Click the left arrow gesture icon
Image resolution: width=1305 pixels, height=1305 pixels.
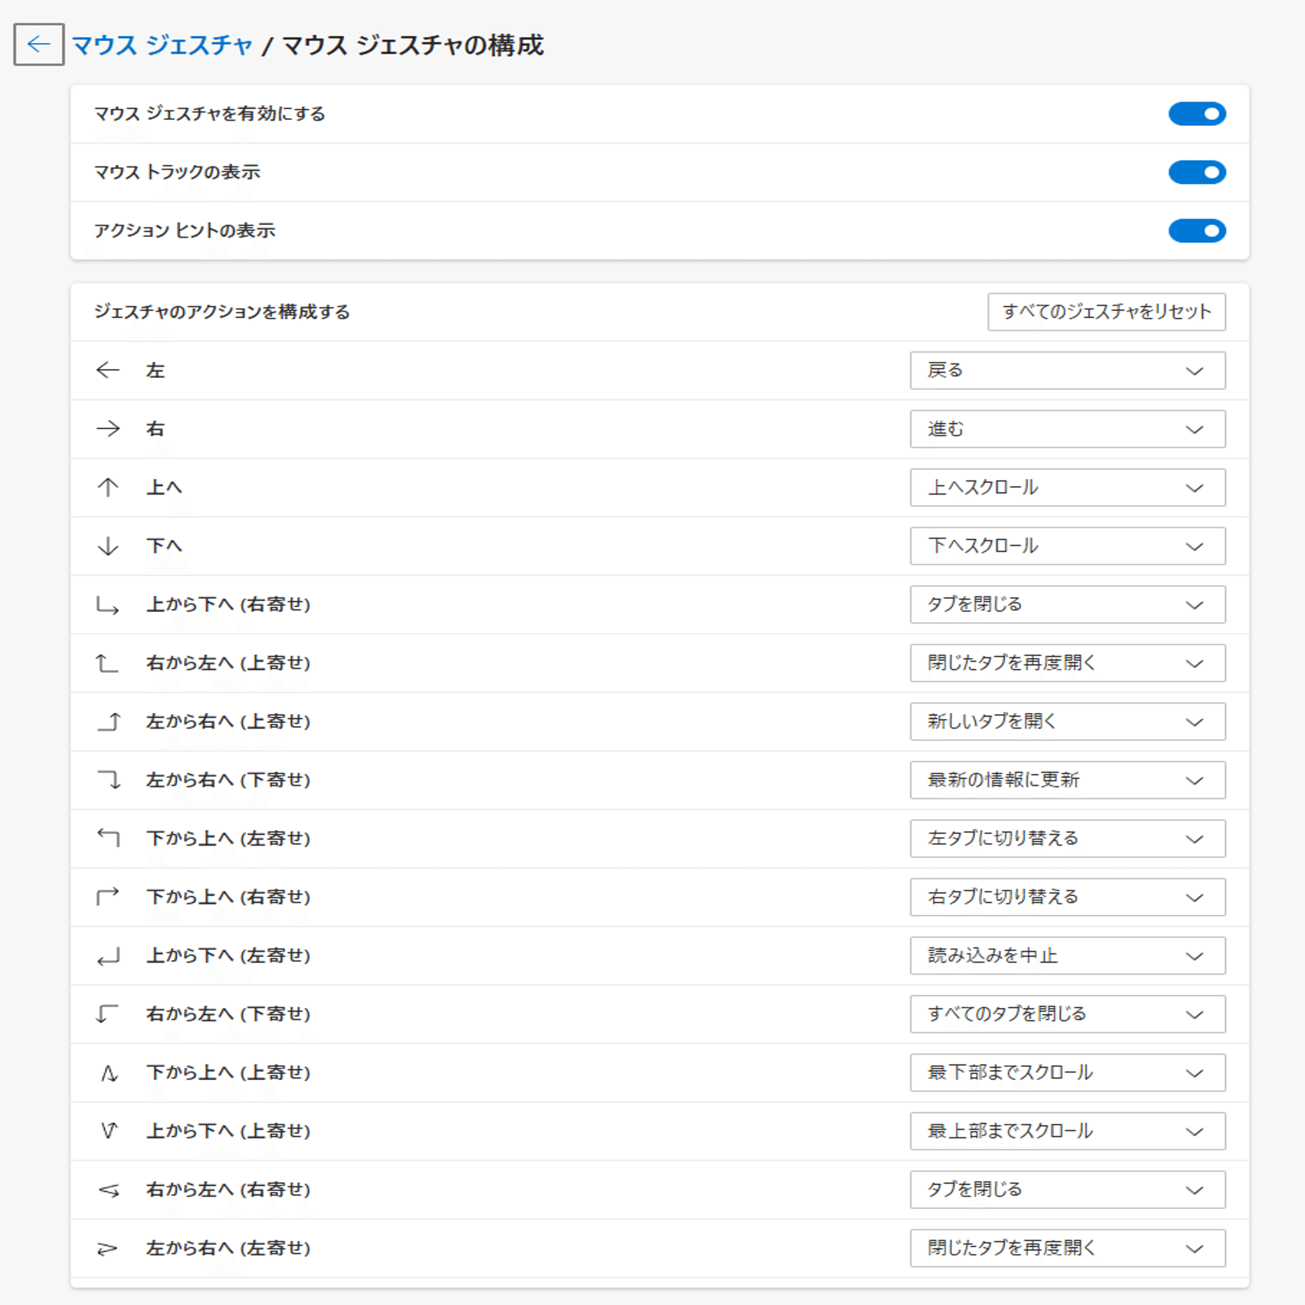108,370
